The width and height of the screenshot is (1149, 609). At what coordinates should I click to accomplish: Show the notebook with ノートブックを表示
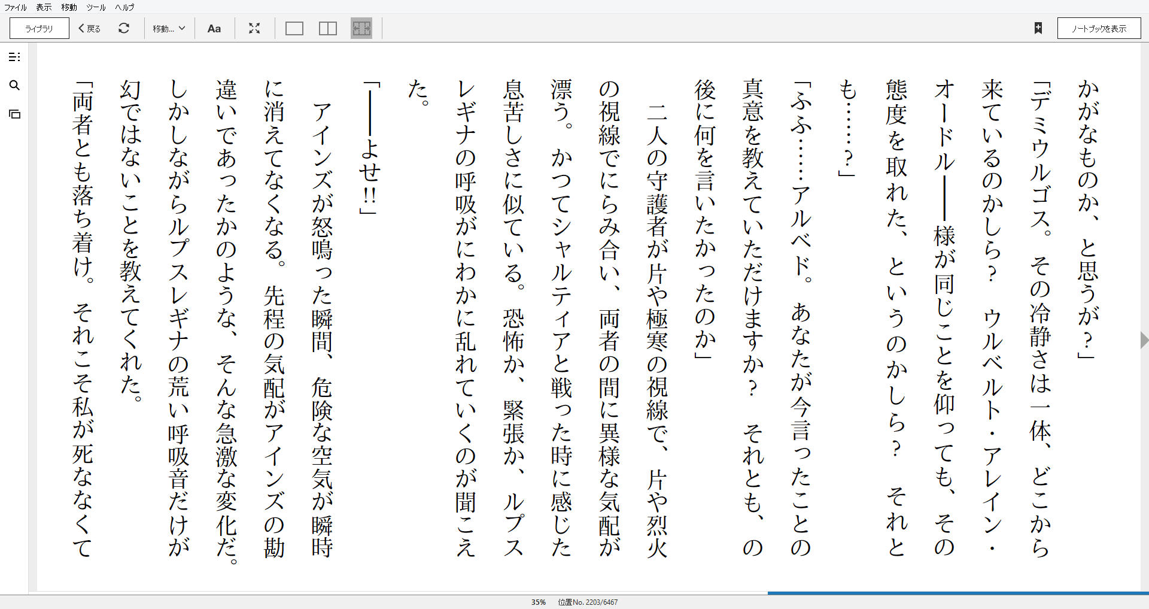[x=1099, y=28]
